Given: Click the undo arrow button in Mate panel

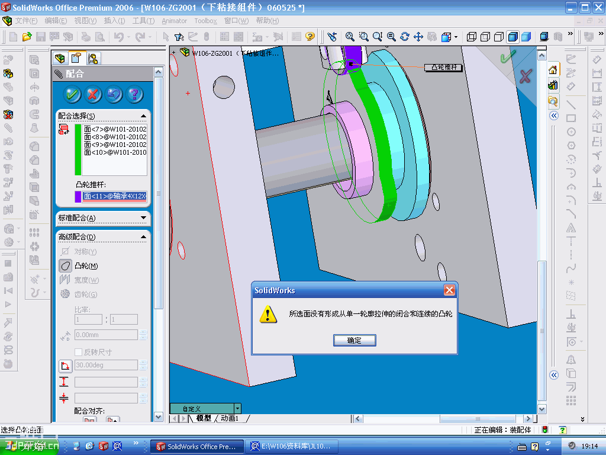Looking at the screenshot, I should tap(113, 94).
